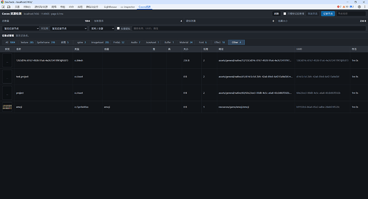Image resolution: width=368 pixels, height=199 pixels.
Task: Open the 实时 / 全部 dropdown
Action: (102, 28)
